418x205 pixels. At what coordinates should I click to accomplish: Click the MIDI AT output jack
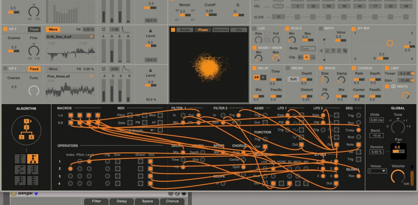(160, 122)
